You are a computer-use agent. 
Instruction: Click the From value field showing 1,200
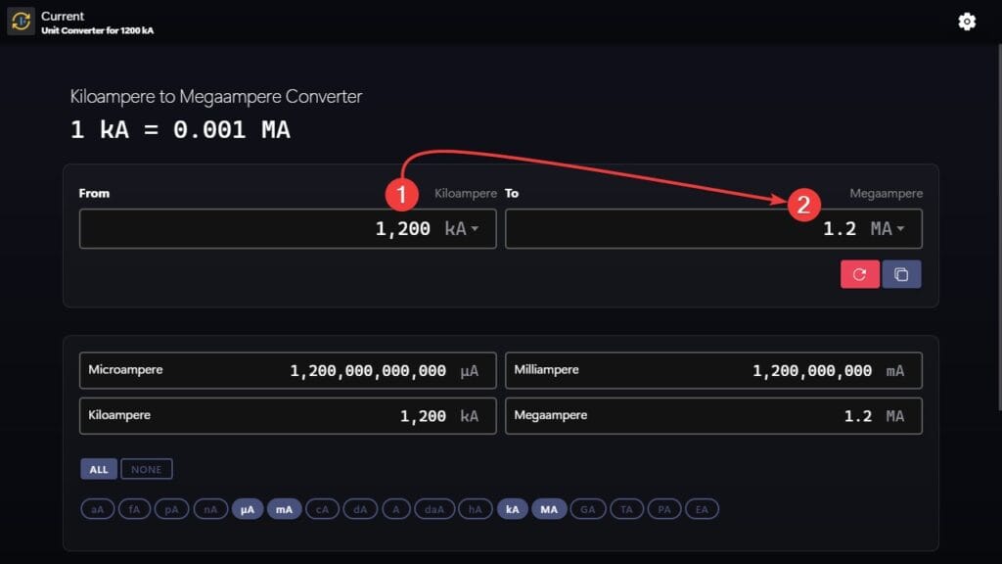click(x=288, y=228)
